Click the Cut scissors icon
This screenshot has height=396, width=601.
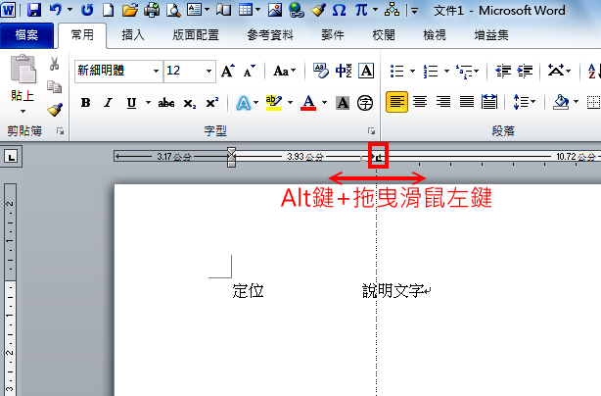click(x=55, y=64)
